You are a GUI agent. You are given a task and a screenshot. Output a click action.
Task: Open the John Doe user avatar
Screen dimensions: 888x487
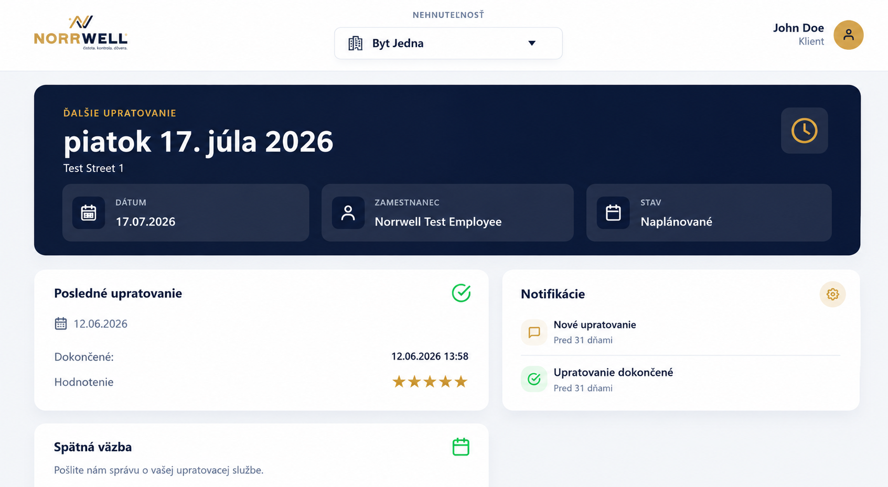pos(849,35)
